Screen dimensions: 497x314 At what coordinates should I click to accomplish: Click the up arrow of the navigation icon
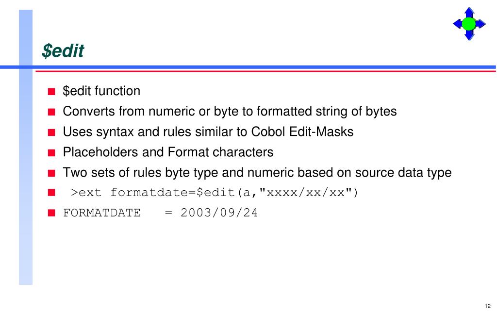[x=469, y=12]
